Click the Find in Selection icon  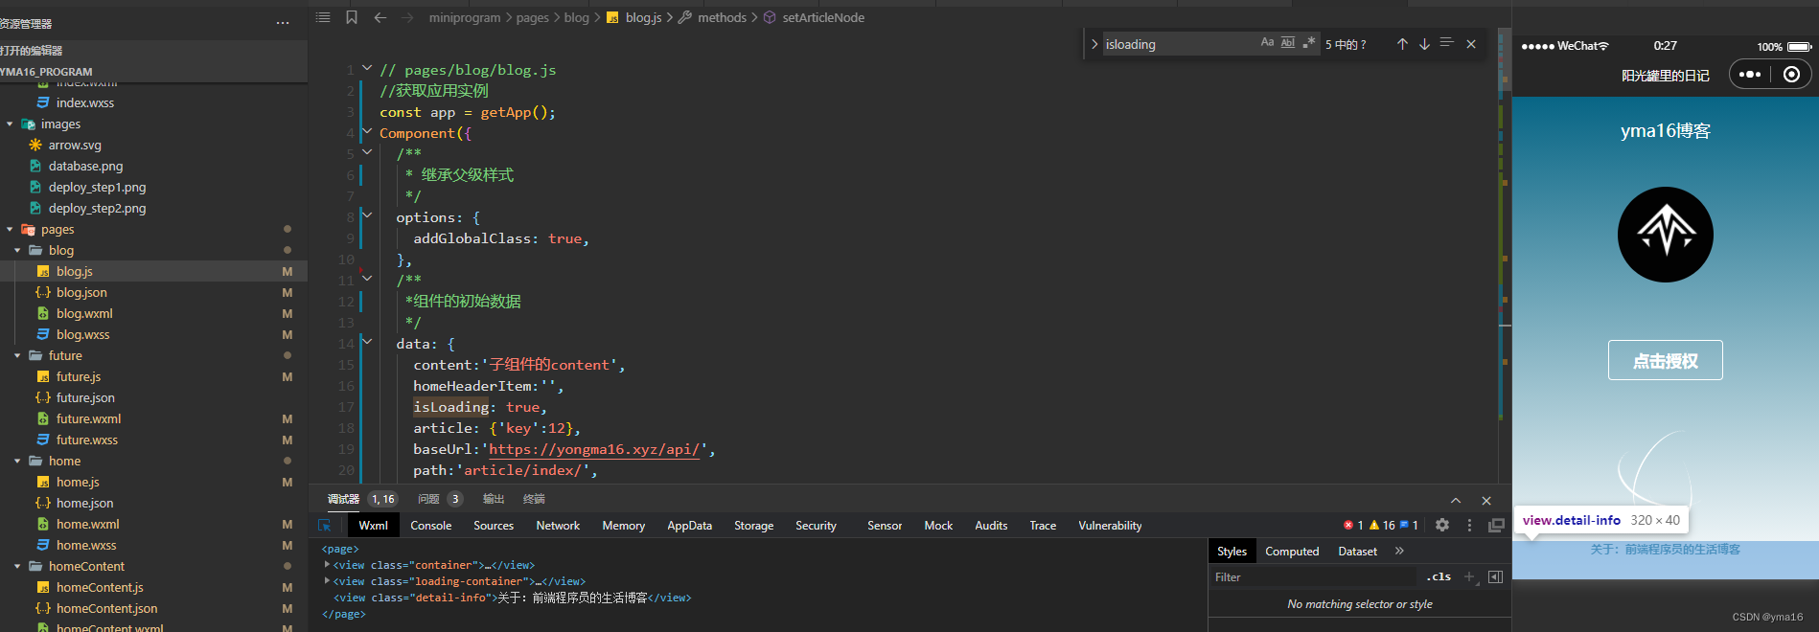[x=1447, y=43]
